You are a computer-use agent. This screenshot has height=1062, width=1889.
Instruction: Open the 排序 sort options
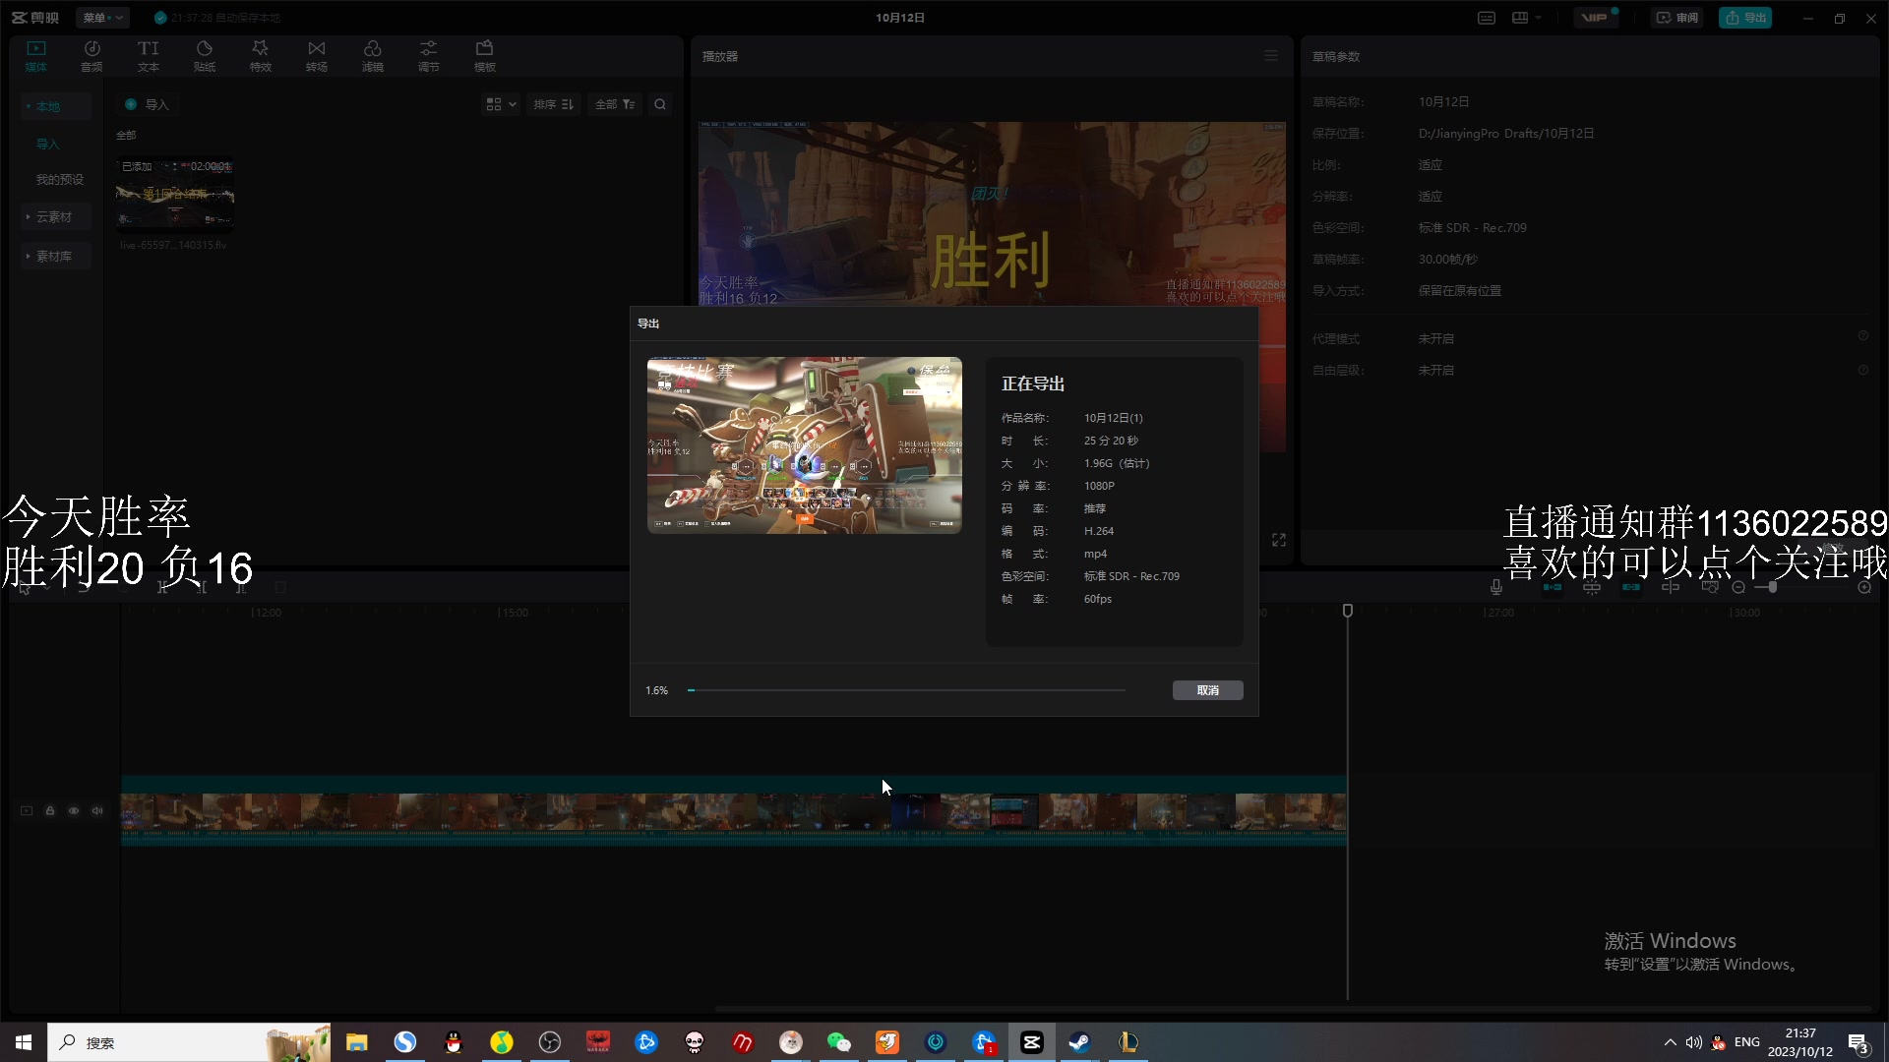point(553,104)
